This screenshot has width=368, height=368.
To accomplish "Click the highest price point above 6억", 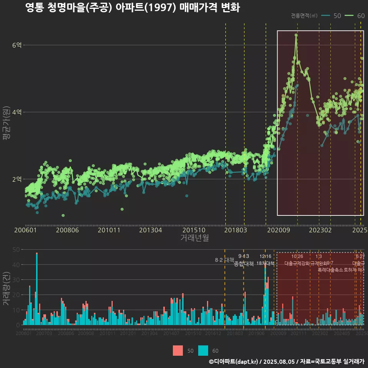I will point(296,35).
